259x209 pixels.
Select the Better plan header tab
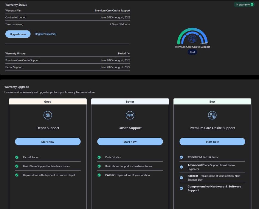[130, 102]
